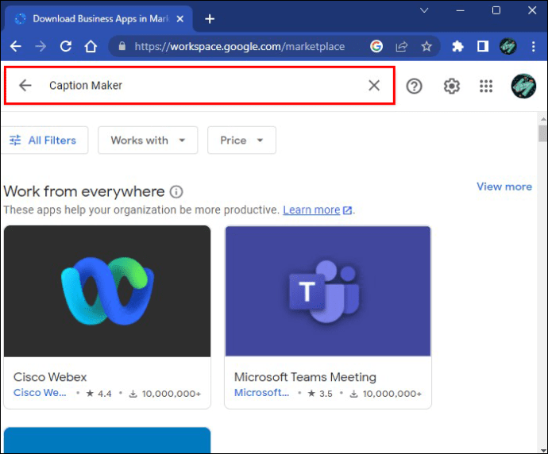The image size is (548, 454).
Task: Click the workspace.google.com address bar URL
Action: pos(240,47)
